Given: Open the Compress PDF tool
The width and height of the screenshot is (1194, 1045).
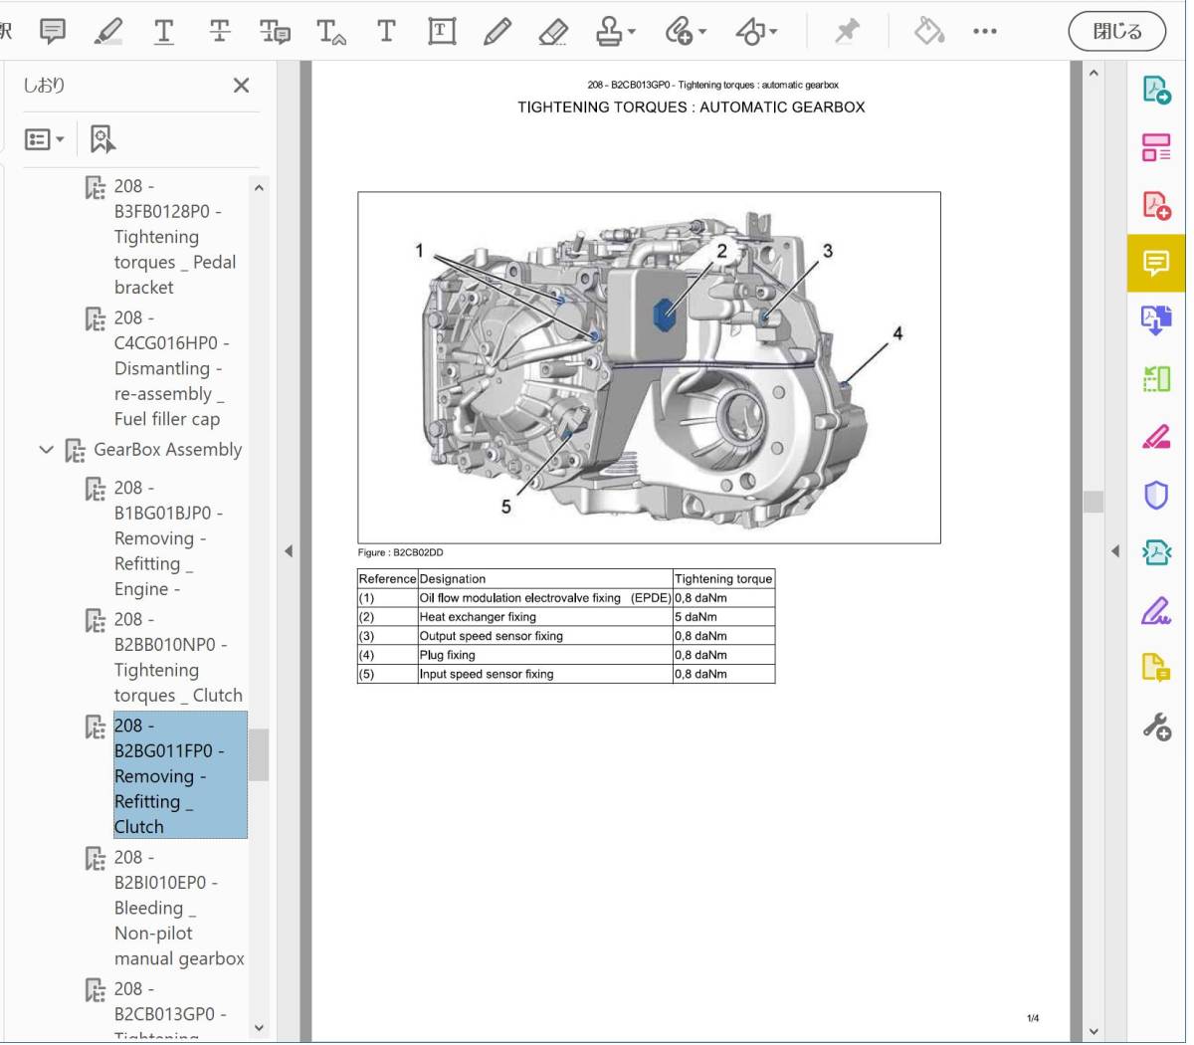Looking at the screenshot, I should 1156,552.
